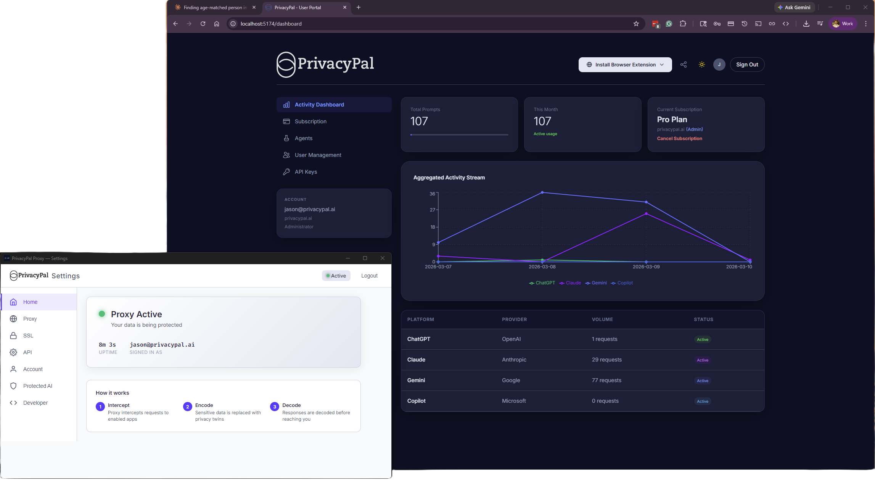Viewport: 875px width, 481px height.
Task: Open Protected AI in Settings window sidebar
Action: (x=39, y=386)
